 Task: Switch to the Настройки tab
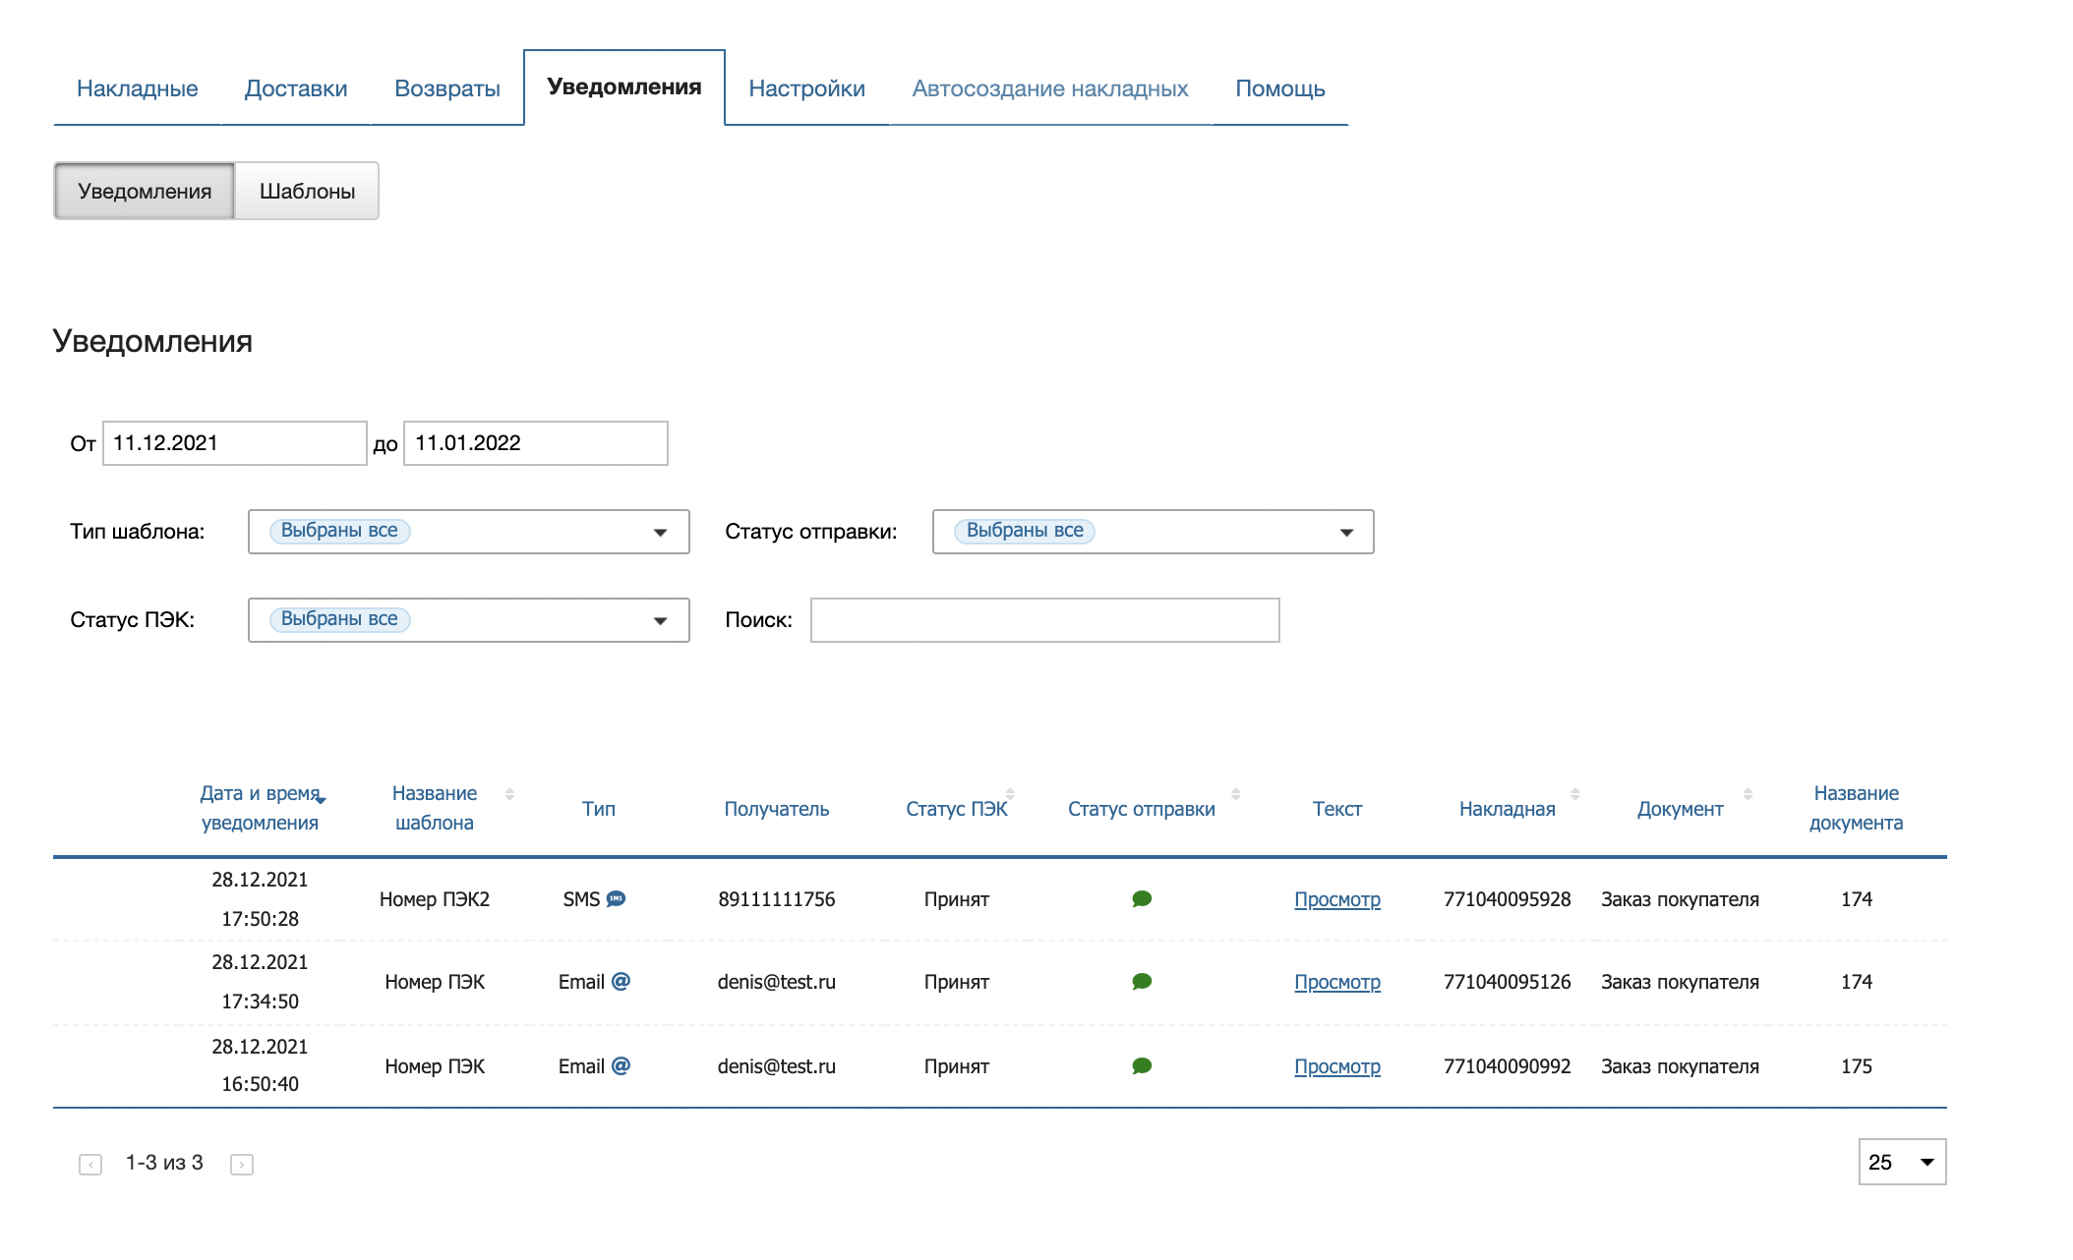point(806,88)
